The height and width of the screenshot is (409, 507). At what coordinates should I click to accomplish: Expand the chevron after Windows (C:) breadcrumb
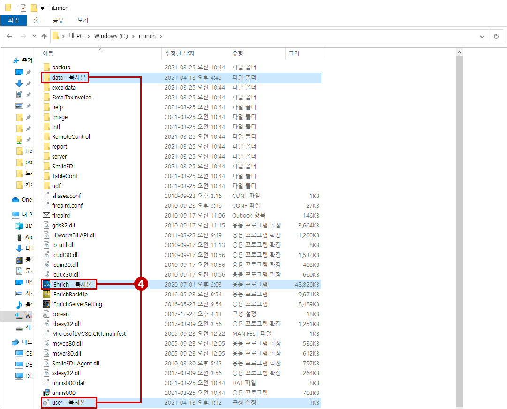(x=133, y=36)
